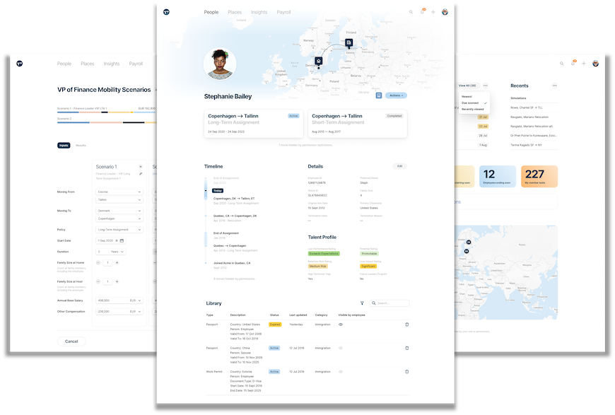Open the filter icon in the Library section
The image size is (615, 415).
pos(362,303)
